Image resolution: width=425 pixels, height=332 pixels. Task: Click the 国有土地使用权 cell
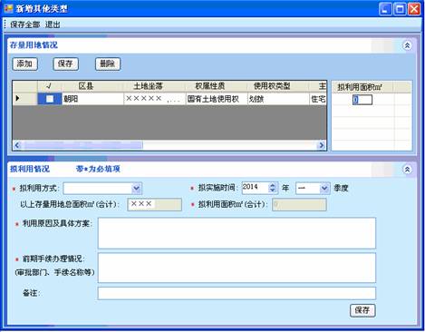coord(217,99)
